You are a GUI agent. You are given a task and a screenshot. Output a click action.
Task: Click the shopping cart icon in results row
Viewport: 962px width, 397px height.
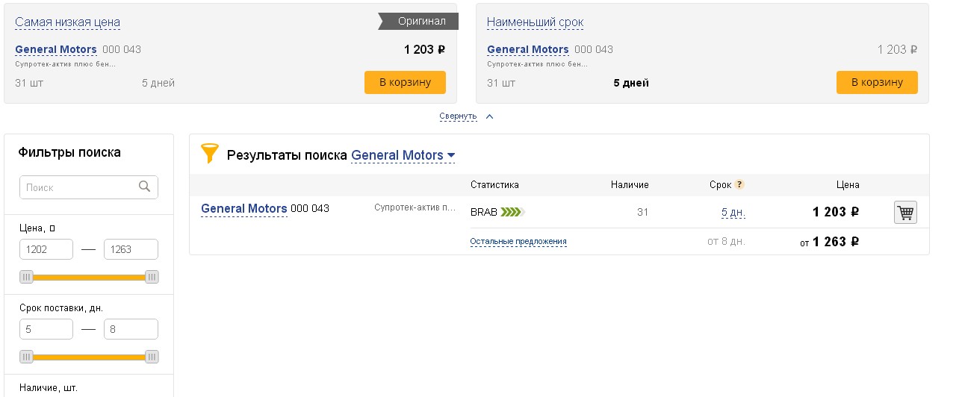[x=905, y=213]
